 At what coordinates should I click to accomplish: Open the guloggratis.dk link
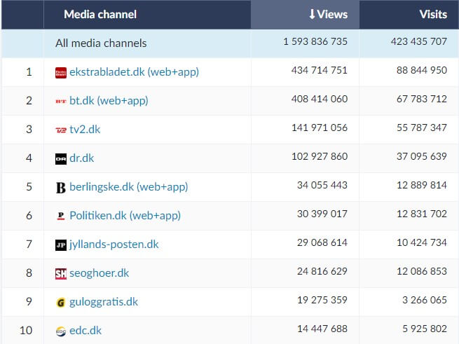[103, 302]
